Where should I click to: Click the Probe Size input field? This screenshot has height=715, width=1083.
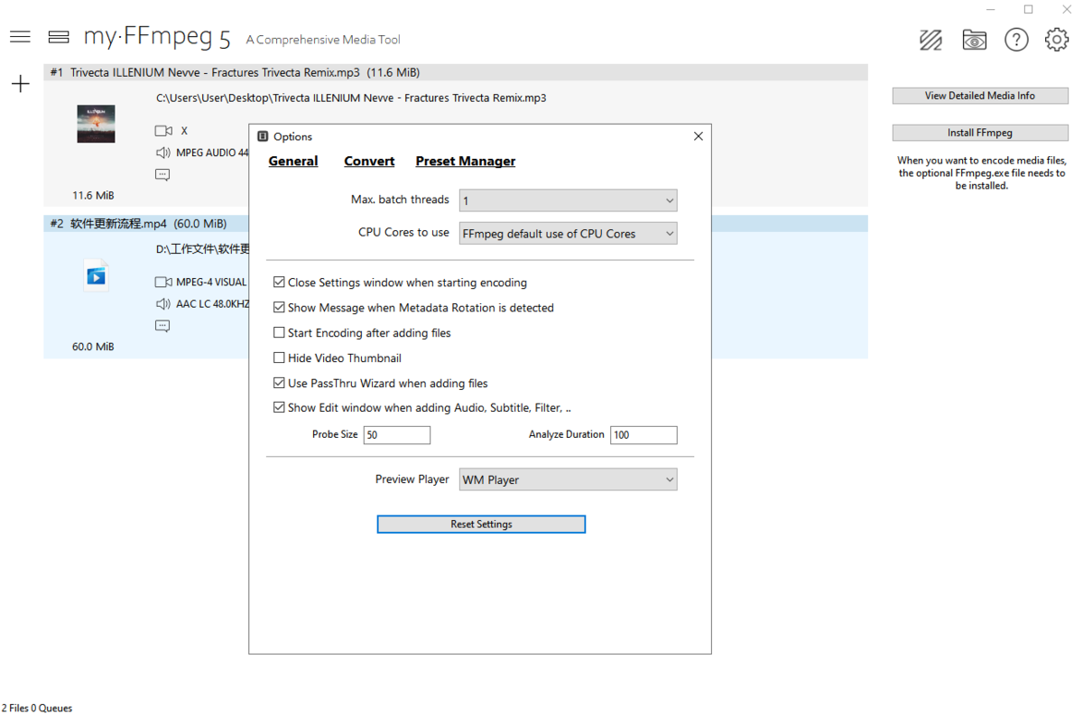click(x=396, y=435)
